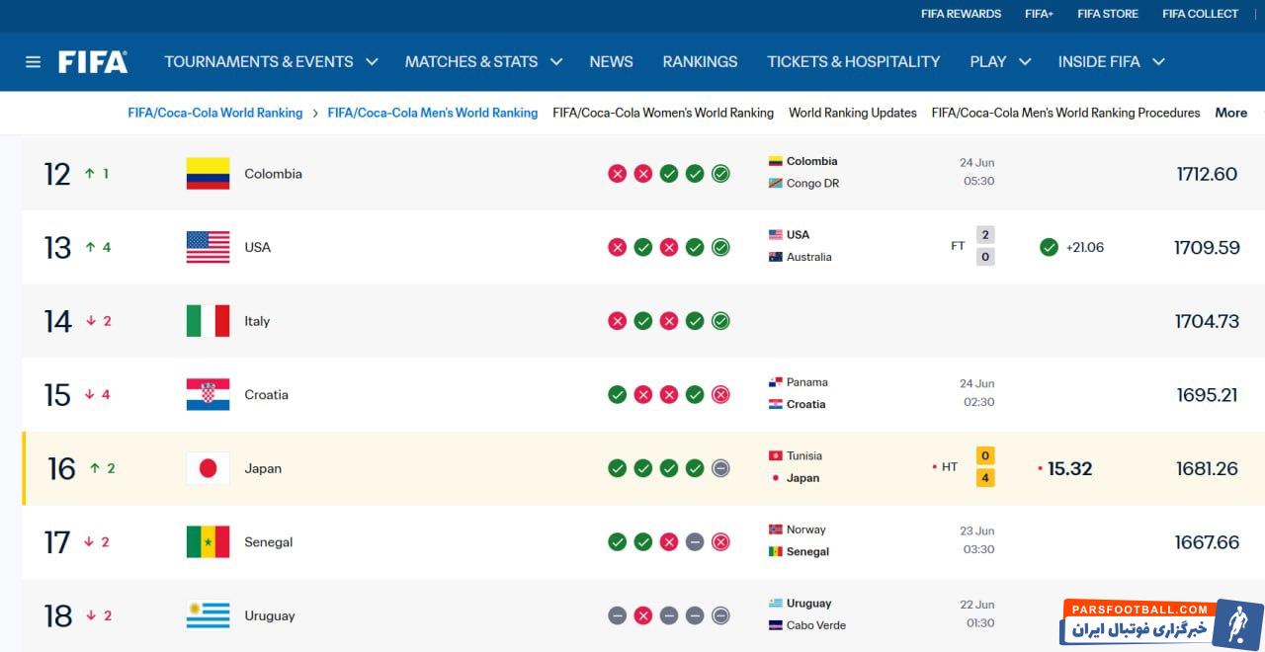Click small Norway flag in match column
Viewport: 1265px width, 652px height.
[776, 530]
